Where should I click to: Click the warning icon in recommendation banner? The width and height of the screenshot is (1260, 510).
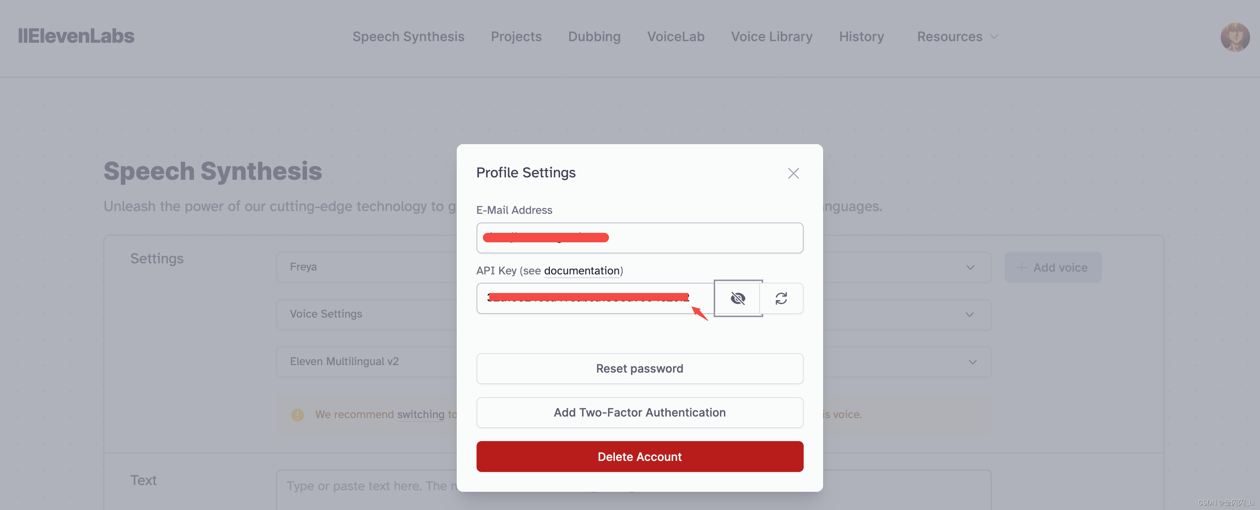point(297,415)
